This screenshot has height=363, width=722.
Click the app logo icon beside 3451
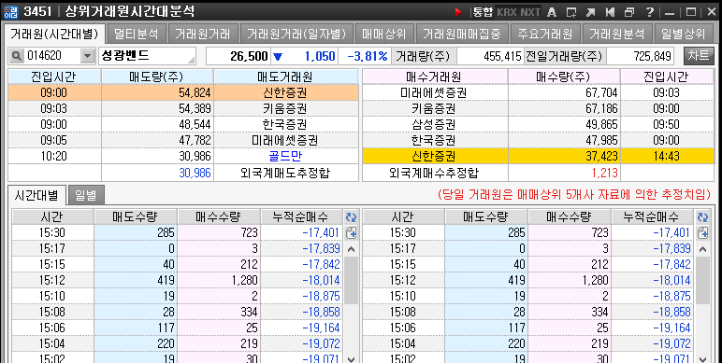pyautogui.click(x=11, y=11)
